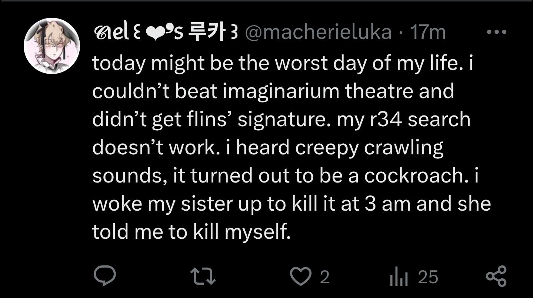Click the Korean display name text 루카
The width and height of the screenshot is (533, 298).
tap(207, 33)
